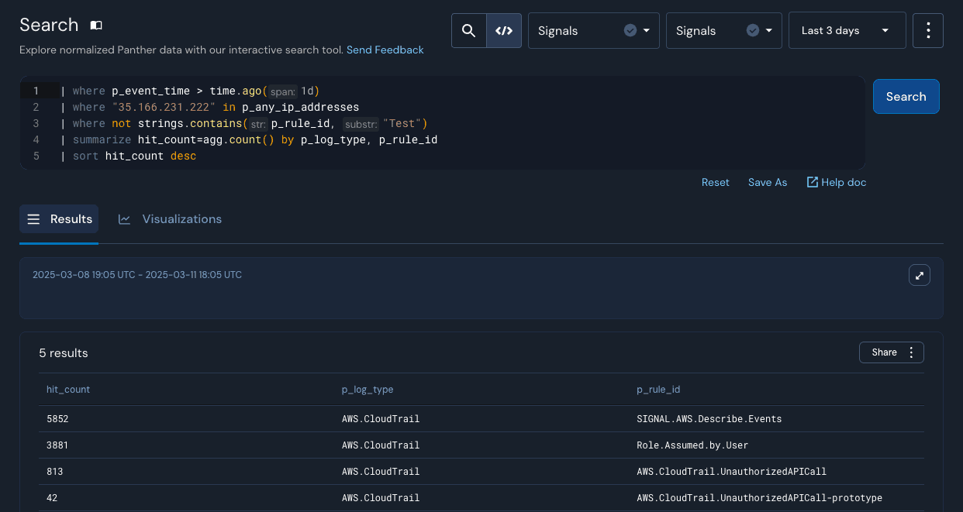The image size is (963, 512).
Task: Run the query with the Search button
Action: [x=906, y=97]
